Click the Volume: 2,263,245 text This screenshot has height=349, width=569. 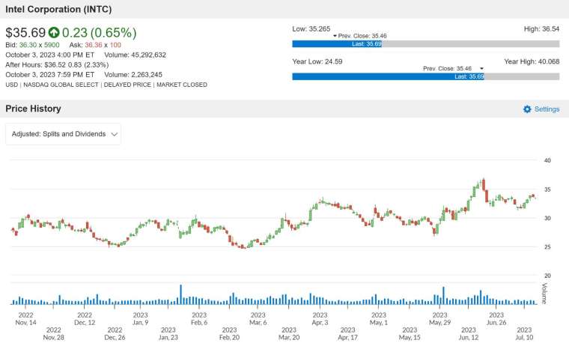pos(133,74)
